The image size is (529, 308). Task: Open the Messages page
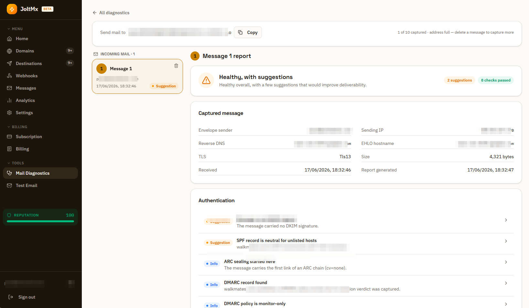(x=40, y=88)
